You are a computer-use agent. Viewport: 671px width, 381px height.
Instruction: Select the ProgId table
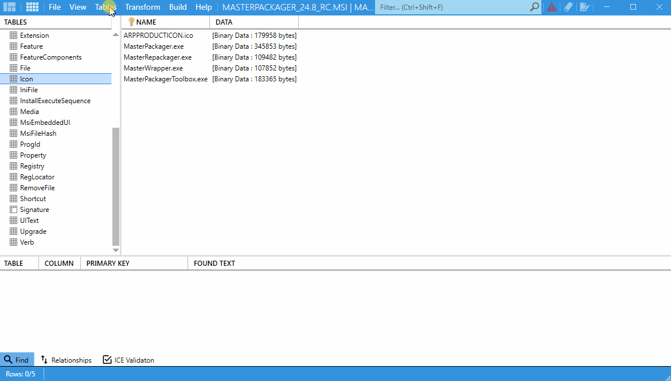click(30, 144)
